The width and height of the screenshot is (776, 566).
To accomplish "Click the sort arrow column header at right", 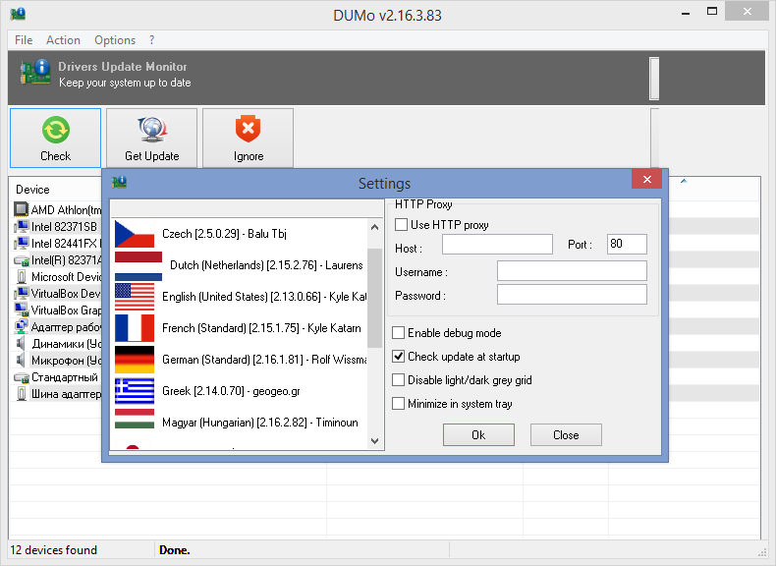I will point(684,181).
